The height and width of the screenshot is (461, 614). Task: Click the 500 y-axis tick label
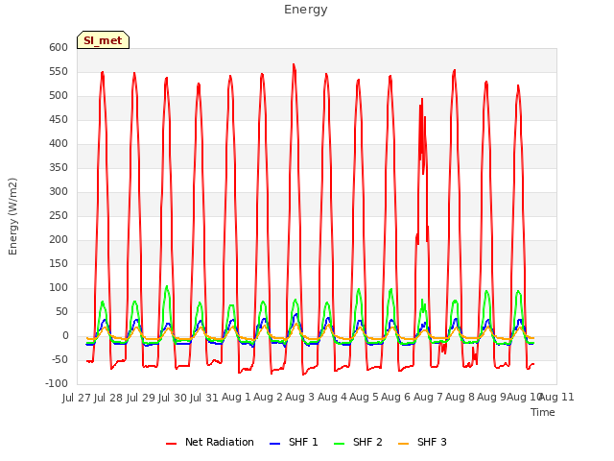click(x=59, y=96)
